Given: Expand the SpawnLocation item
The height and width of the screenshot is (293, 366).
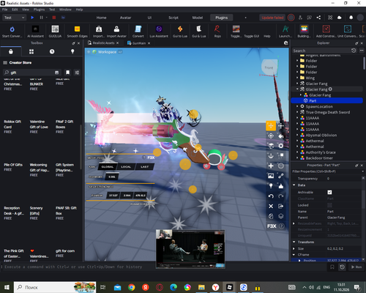Looking at the screenshot, I should pos(297,106).
